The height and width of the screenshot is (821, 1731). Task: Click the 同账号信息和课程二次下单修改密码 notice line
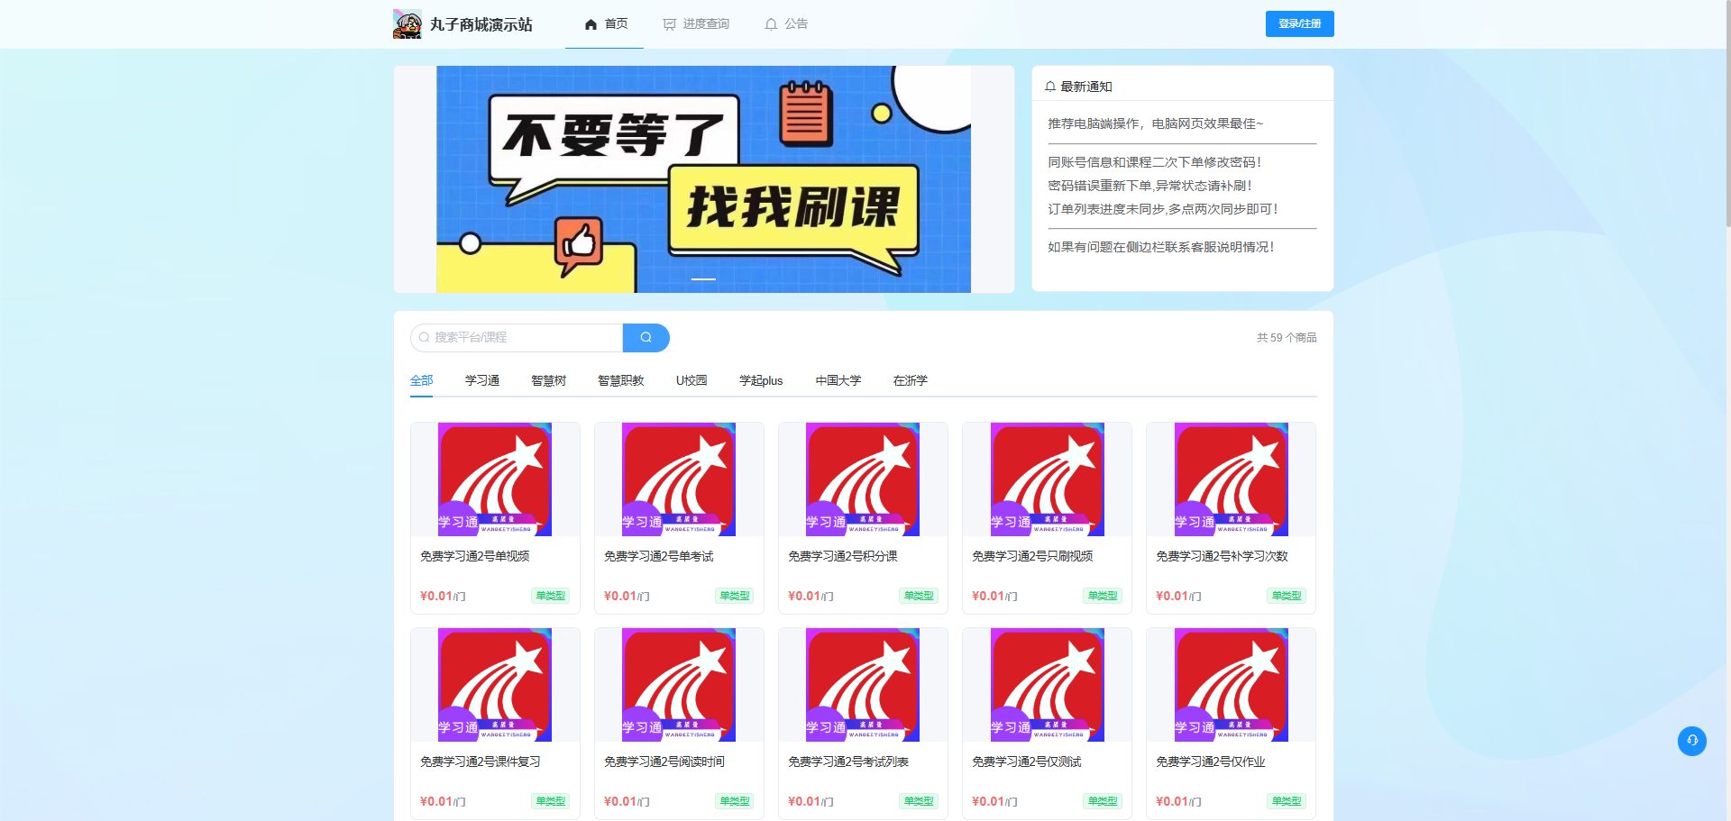[x=1155, y=162]
